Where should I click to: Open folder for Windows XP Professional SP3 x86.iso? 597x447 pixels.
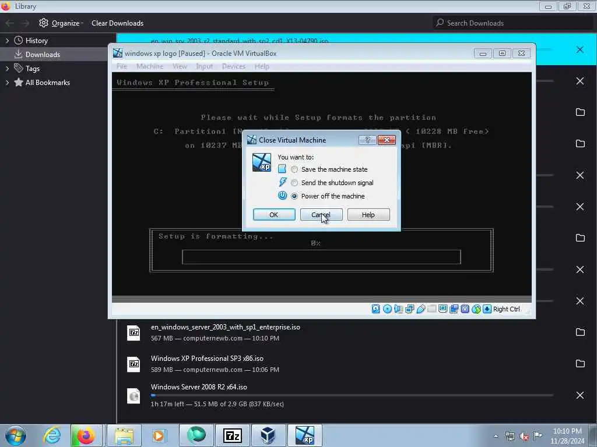(580, 364)
